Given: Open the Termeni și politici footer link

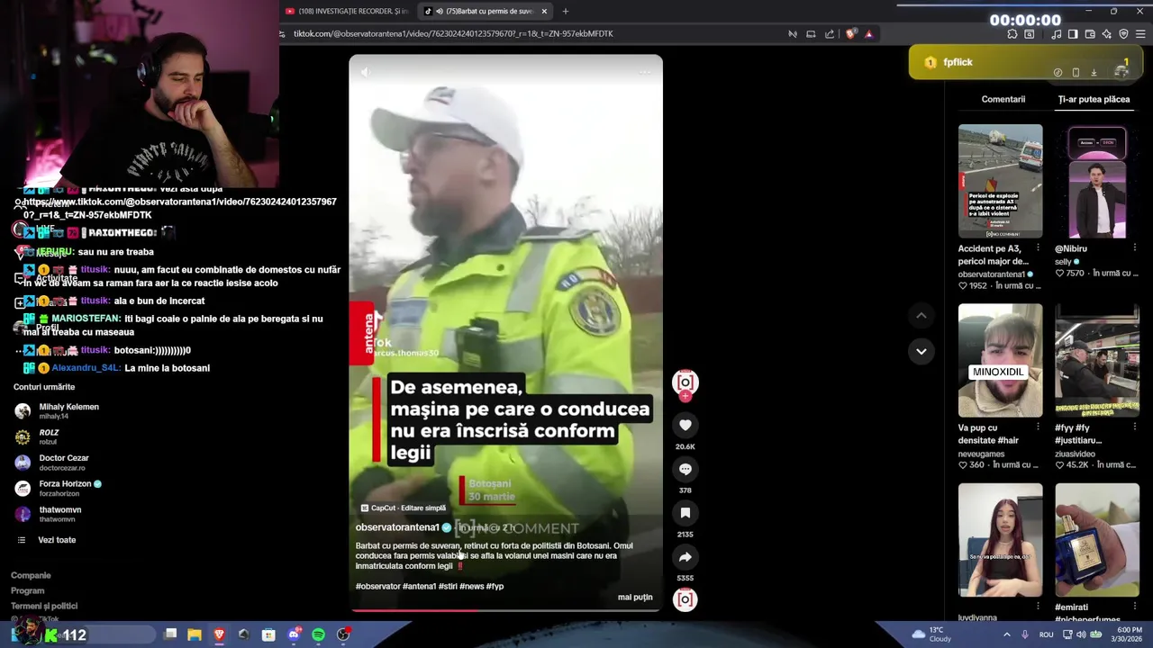Looking at the screenshot, I should coord(44,607).
